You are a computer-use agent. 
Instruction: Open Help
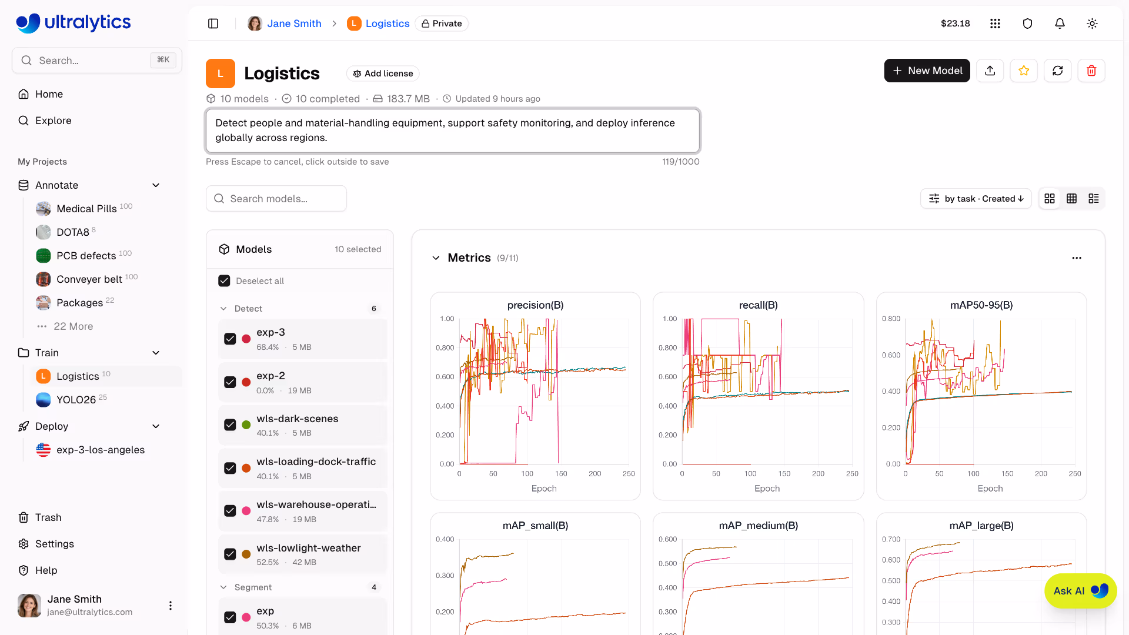coord(46,570)
